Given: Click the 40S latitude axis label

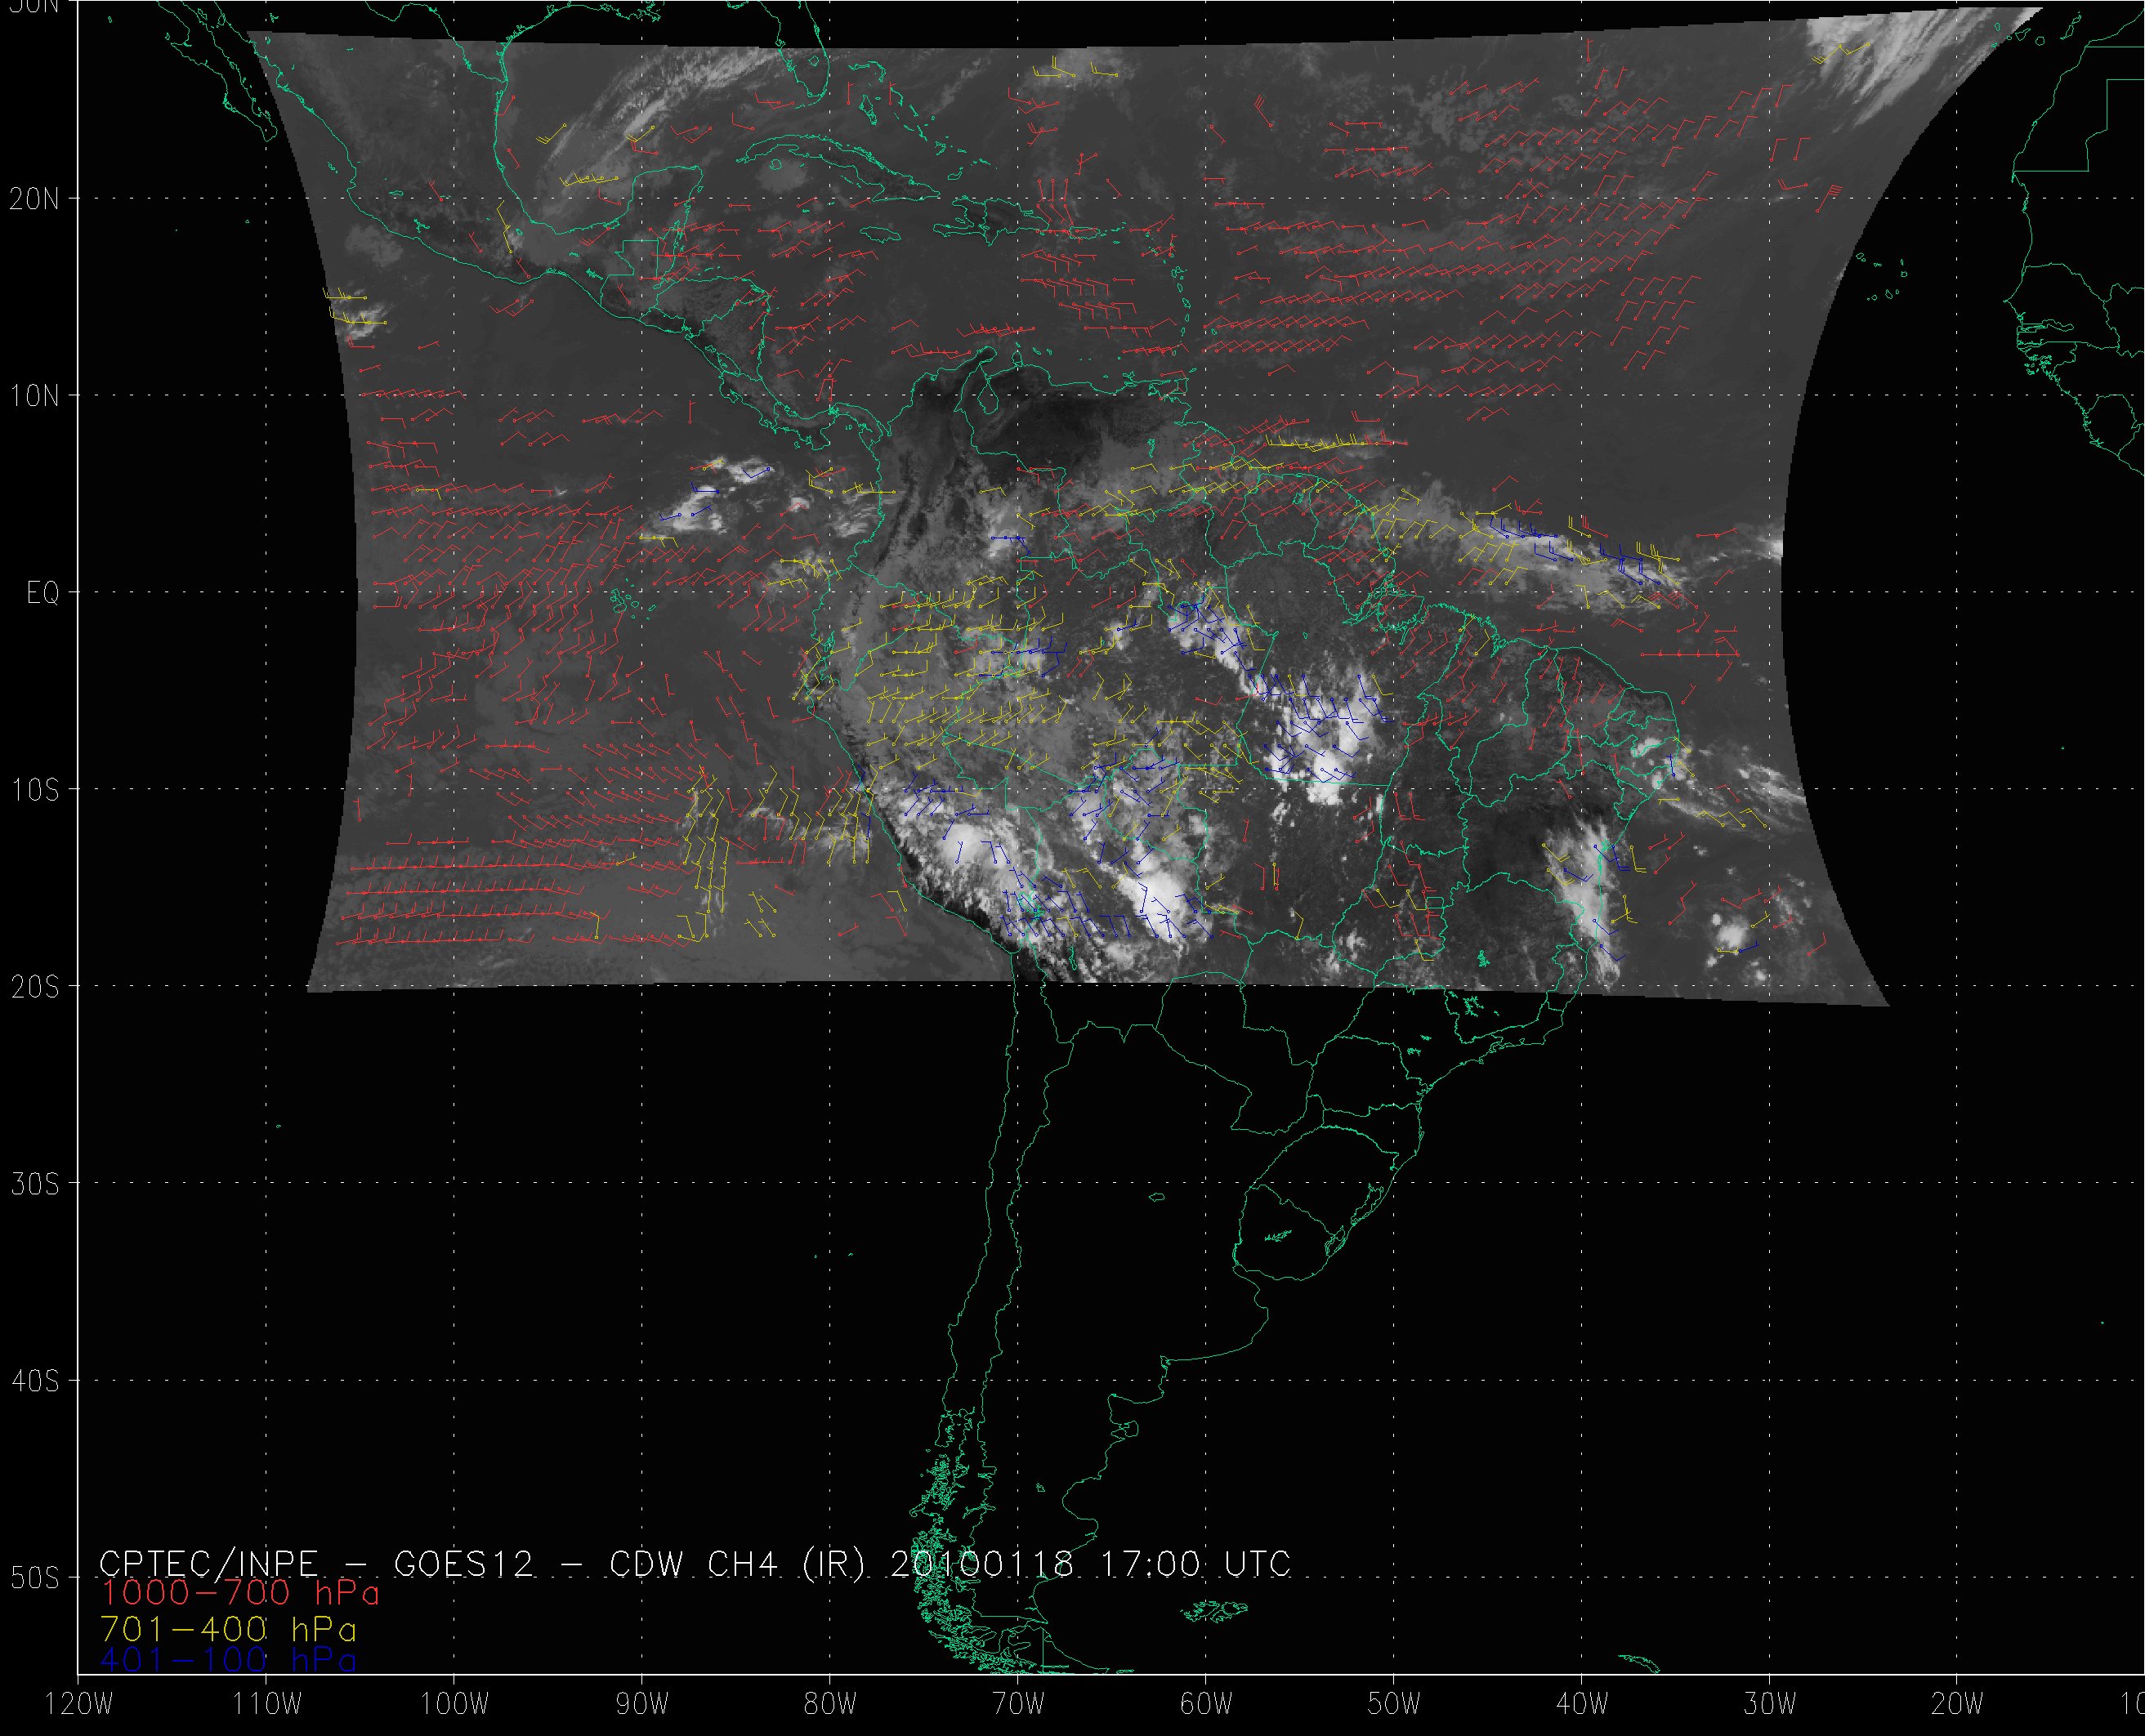Looking at the screenshot, I should 35,1381.
